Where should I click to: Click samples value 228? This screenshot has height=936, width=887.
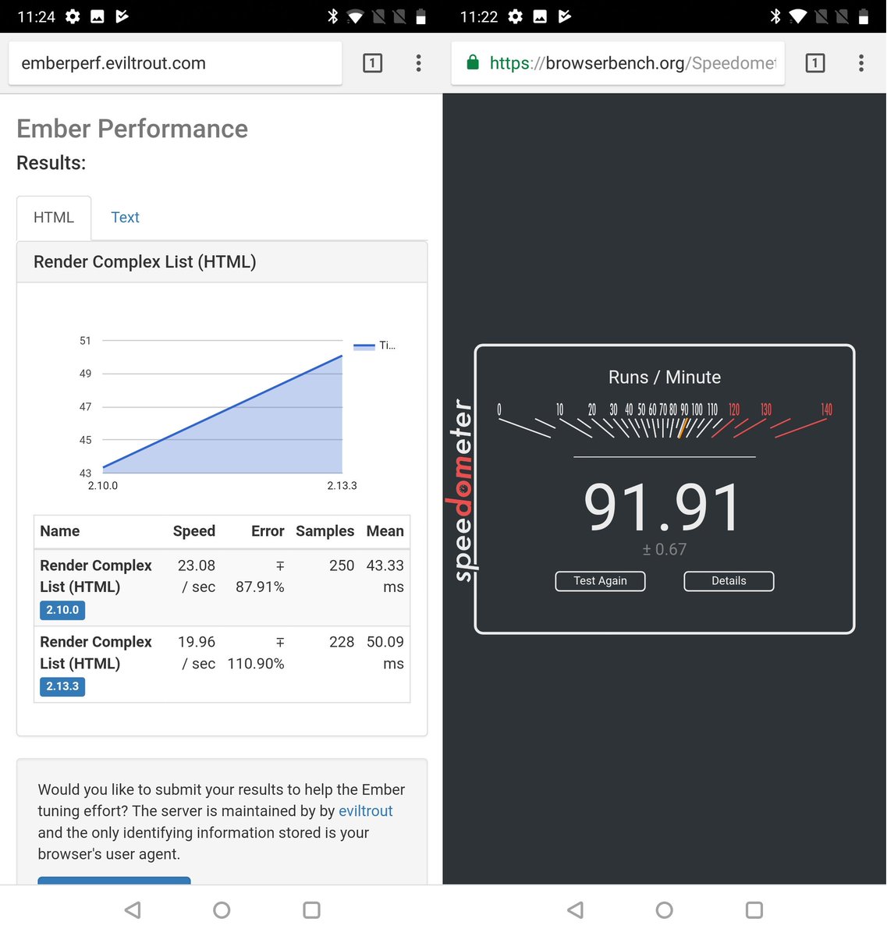(x=342, y=642)
